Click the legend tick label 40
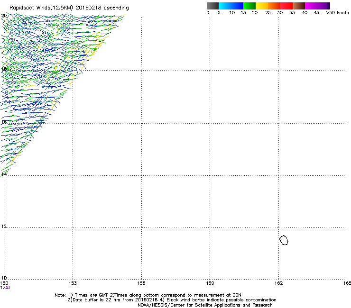 pos(305,13)
